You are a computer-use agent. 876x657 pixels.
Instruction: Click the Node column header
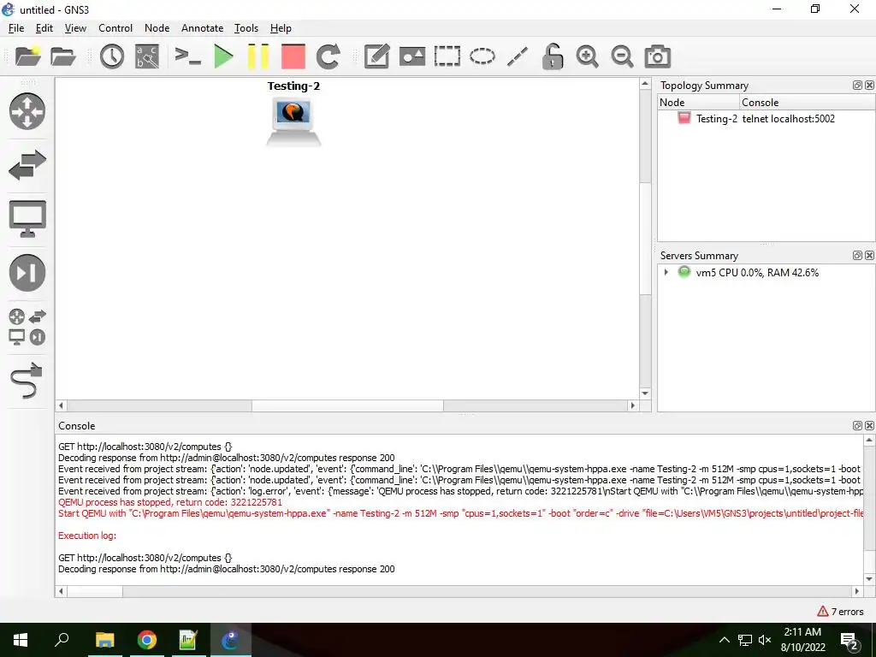[x=698, y=103]
